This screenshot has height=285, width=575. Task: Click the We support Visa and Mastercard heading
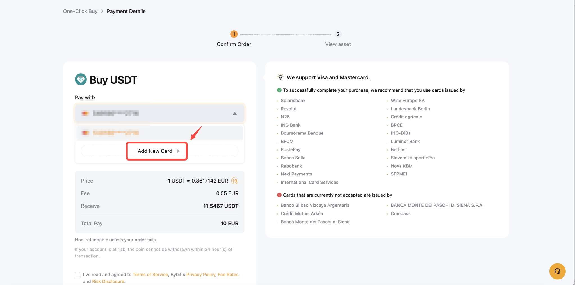pyautogui.click(x=328, y=77)
